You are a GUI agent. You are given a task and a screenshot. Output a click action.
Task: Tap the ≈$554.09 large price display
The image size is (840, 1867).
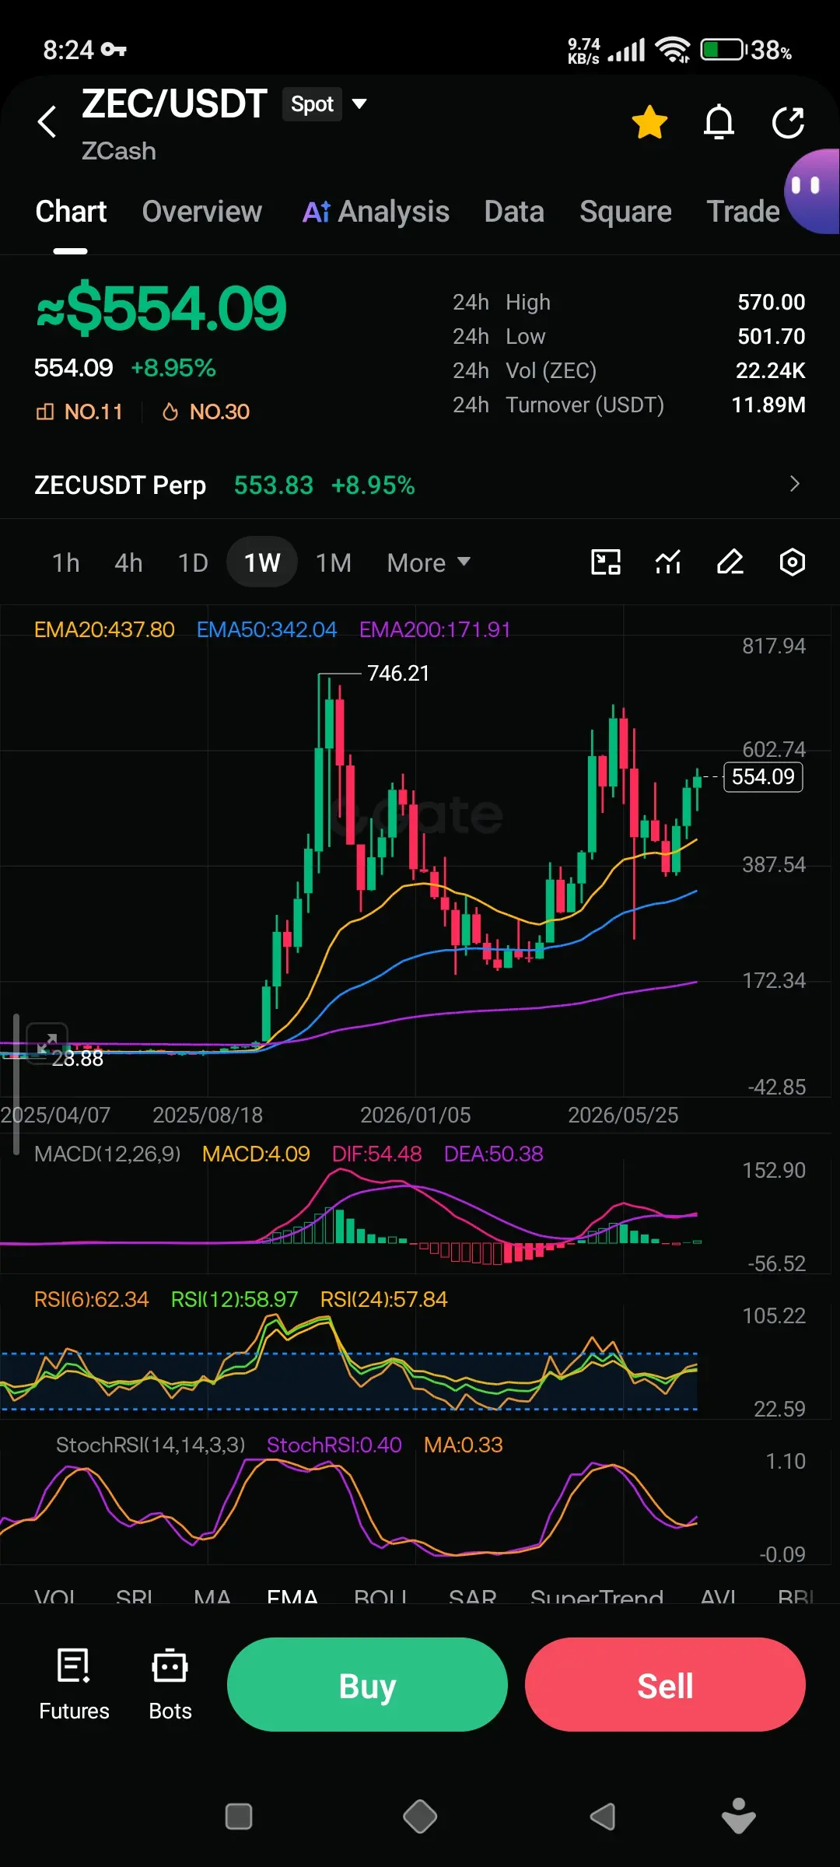pyautogui.click(x=161, y=309)
